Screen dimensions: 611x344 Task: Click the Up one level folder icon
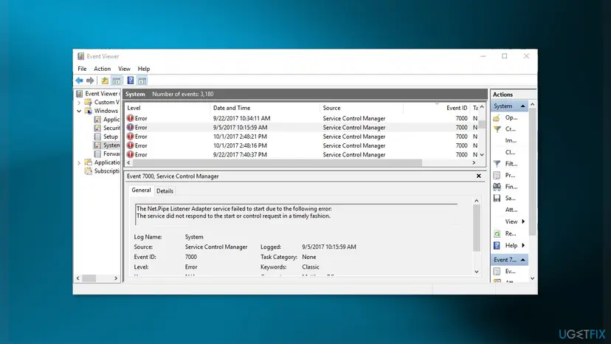(x=105, y=80)
